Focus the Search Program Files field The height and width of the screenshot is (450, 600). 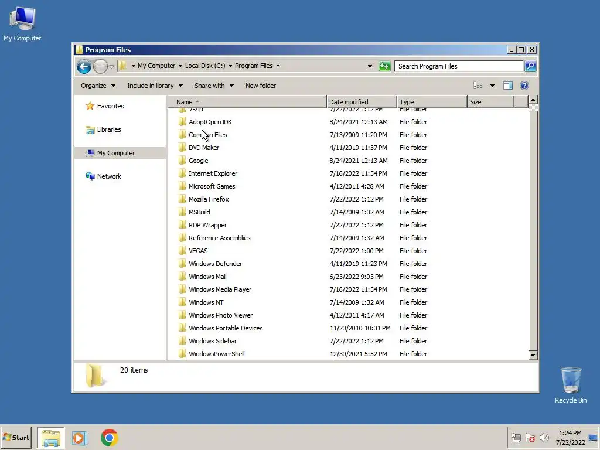[459, 66]
